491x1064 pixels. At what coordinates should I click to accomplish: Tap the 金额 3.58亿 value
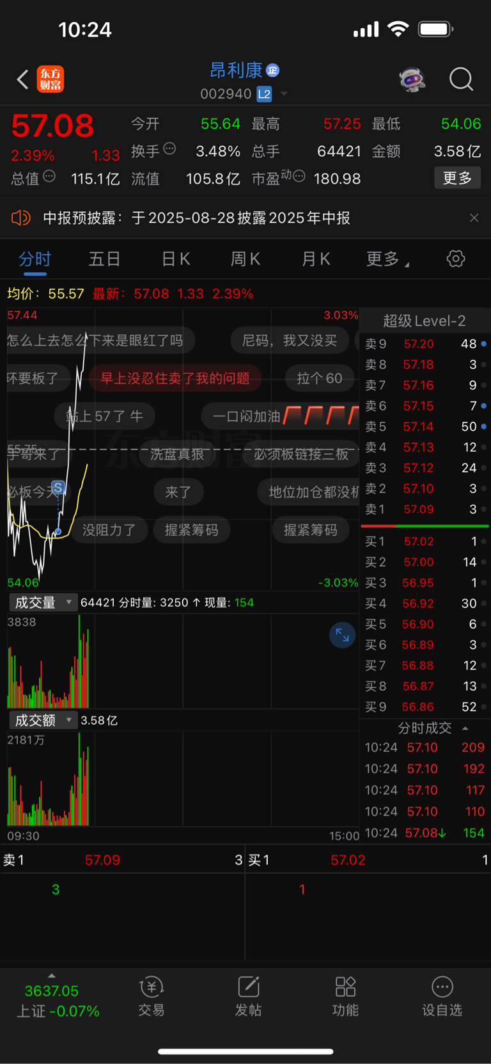click(x=457, y=151)
